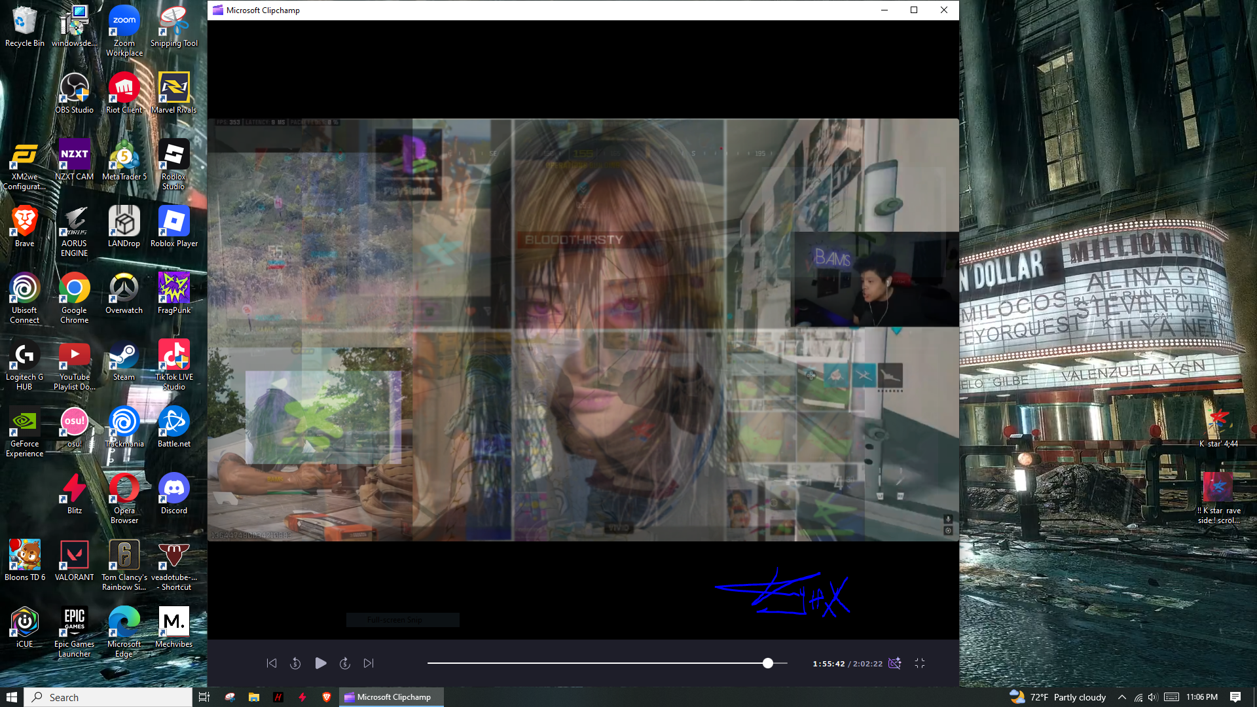
Task: Skip to the start of the video
Action: tap(272, 663)
